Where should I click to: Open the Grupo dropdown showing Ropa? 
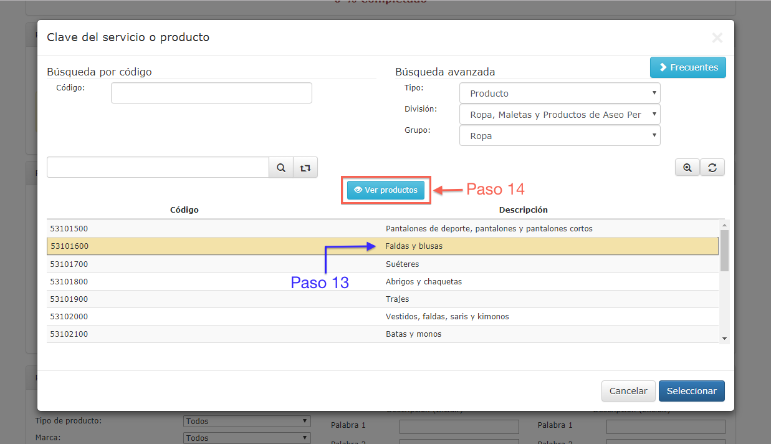point(559,136)
